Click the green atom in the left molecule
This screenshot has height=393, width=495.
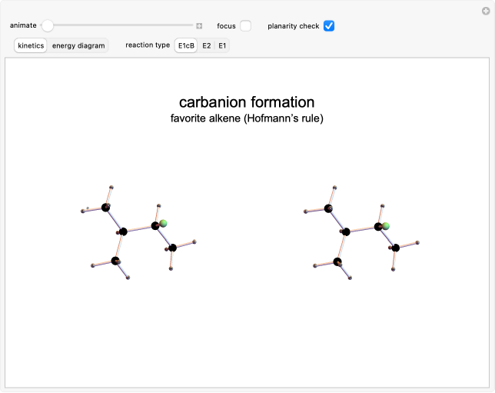[163, 223]
